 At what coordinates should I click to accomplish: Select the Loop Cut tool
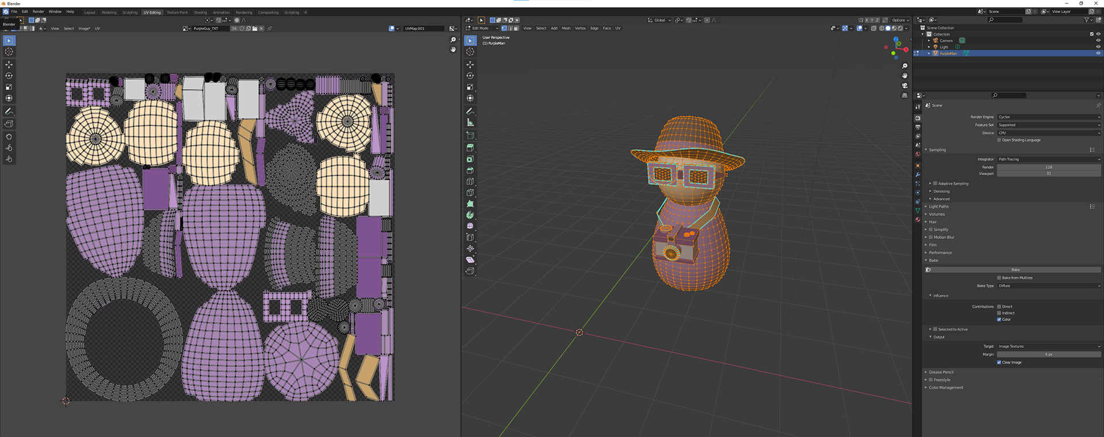(470, 181)
